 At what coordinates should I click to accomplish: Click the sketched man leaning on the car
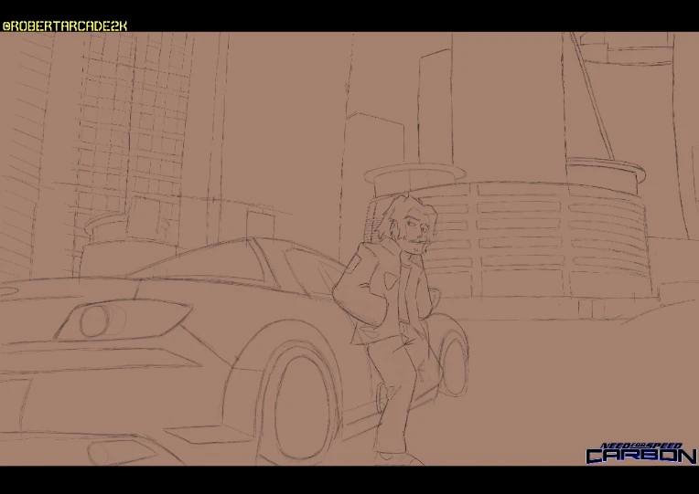click(389, 329)
